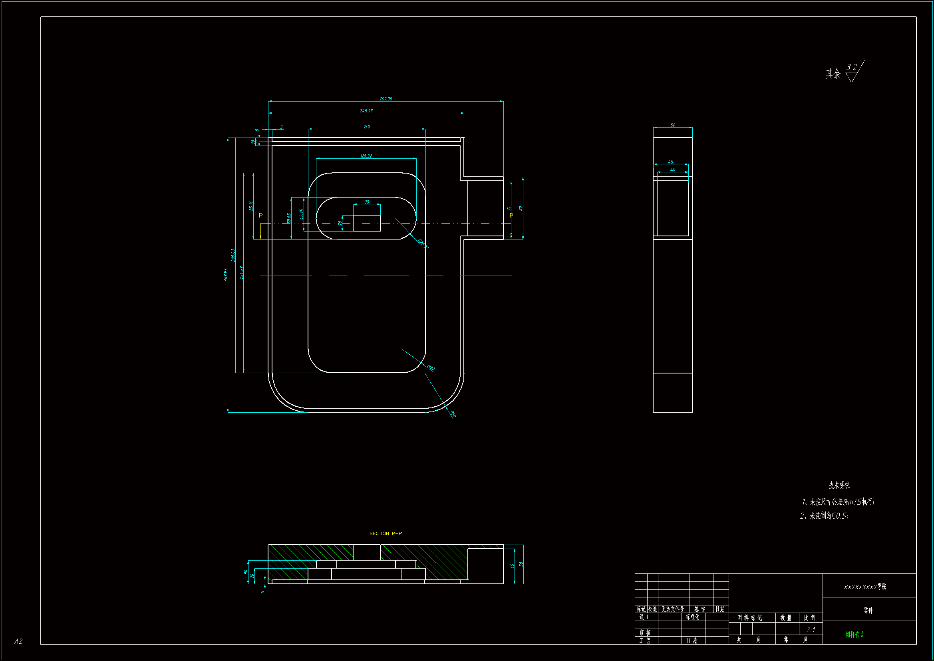
Task: Click the 技术要求 heading text
Action: coord(839,485)
